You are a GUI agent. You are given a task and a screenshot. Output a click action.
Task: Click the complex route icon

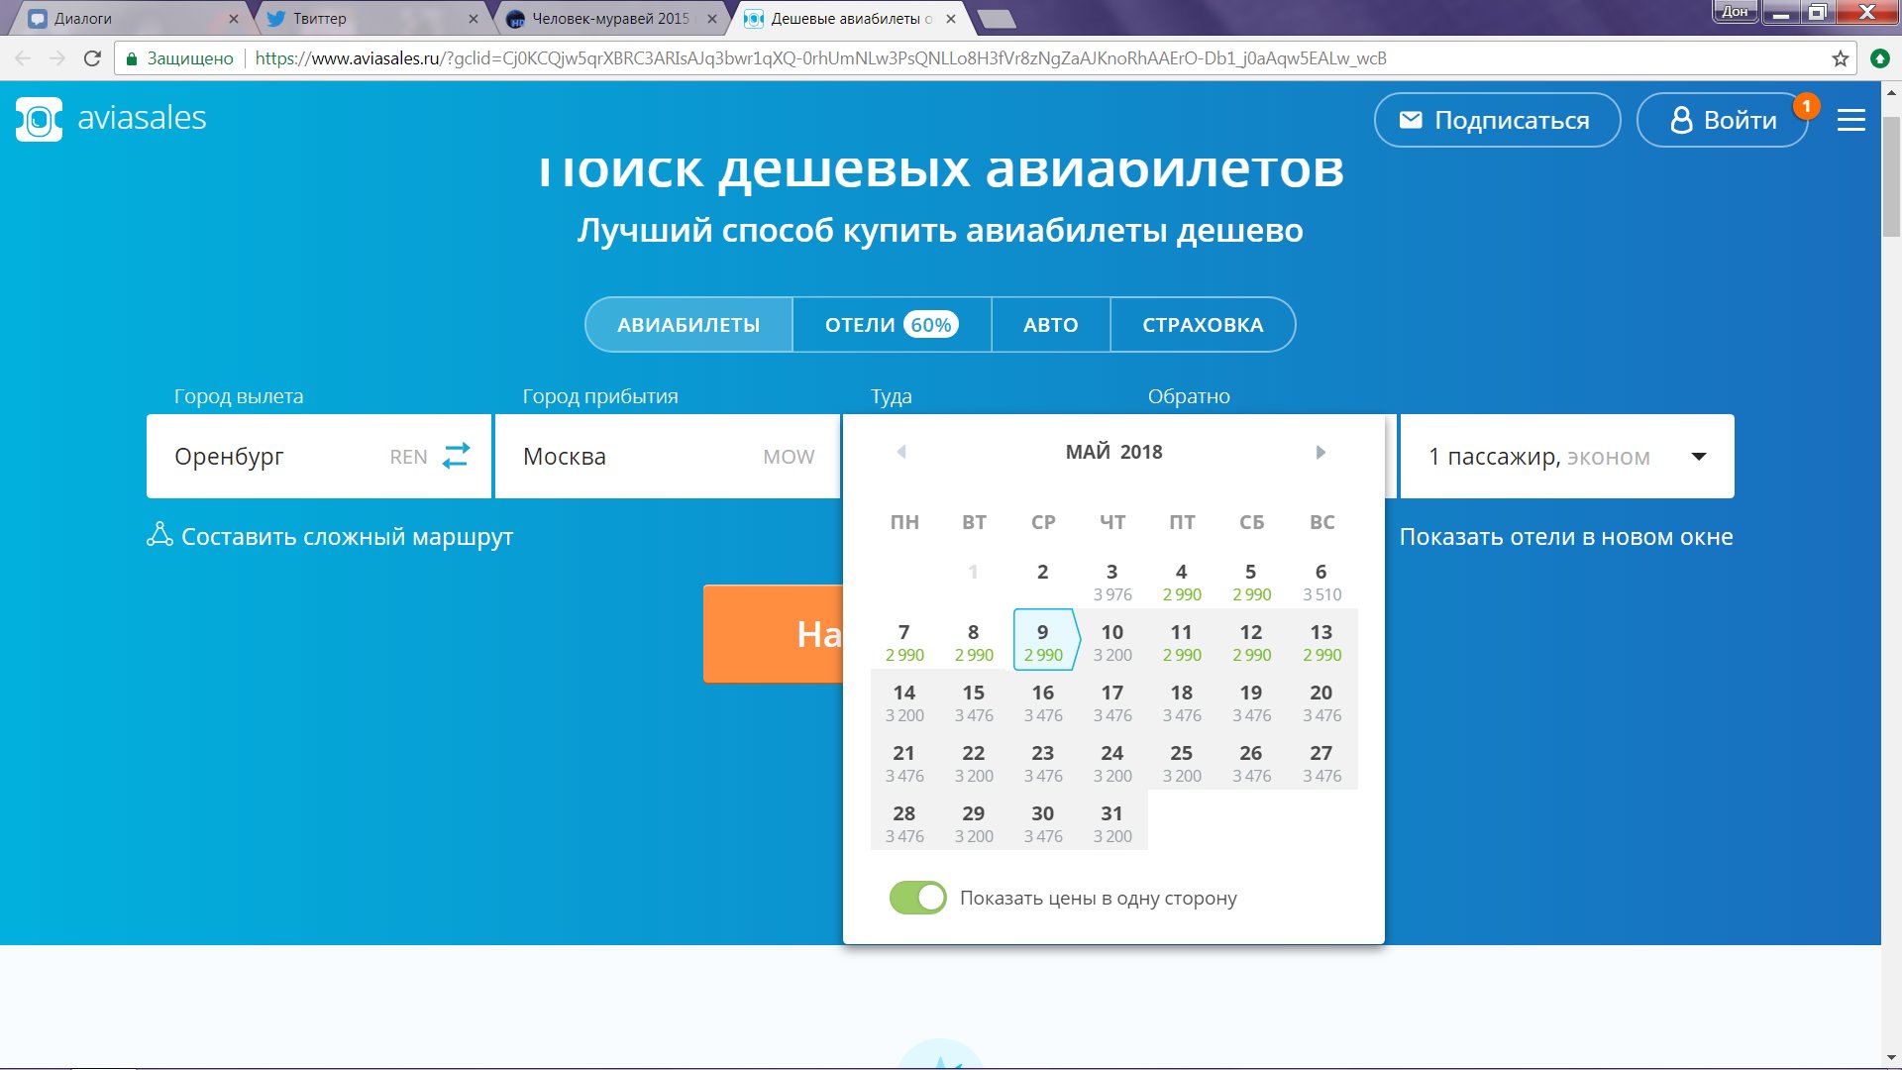coord(159,535)
